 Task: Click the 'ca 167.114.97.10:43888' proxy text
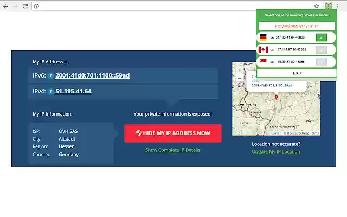288,49
